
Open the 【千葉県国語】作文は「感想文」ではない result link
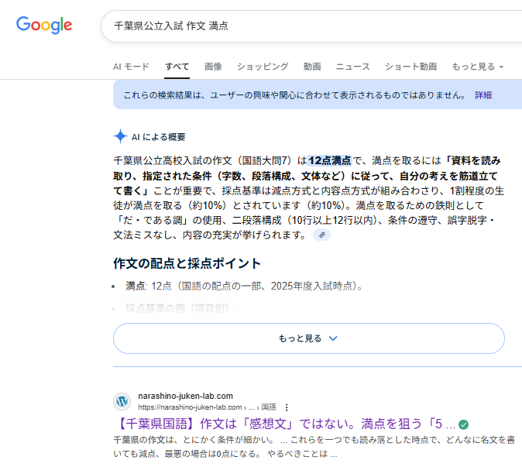click(283, 424)
